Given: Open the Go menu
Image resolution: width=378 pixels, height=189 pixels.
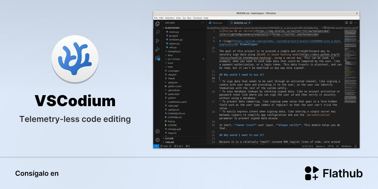Looking at the screenshot, I should 184,18.
